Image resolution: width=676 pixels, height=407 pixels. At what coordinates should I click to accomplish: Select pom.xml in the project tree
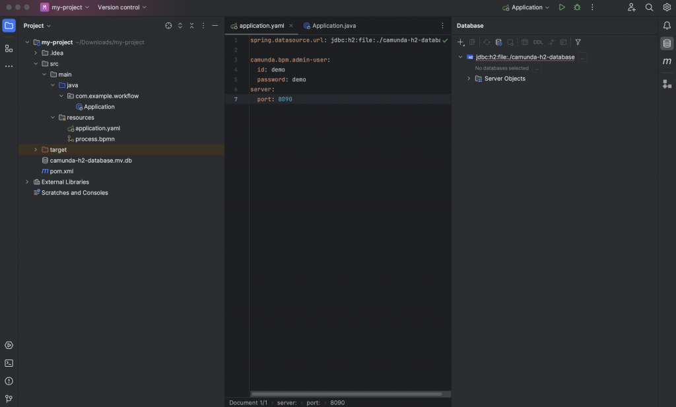coord(61,171)
